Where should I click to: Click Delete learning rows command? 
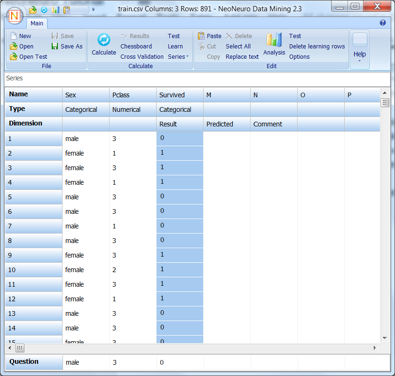pyautogui.click(x=317, y=47)
